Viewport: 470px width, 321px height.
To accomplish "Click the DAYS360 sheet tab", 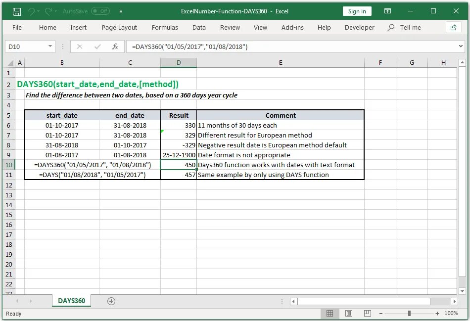I will [x=71, y=301].
